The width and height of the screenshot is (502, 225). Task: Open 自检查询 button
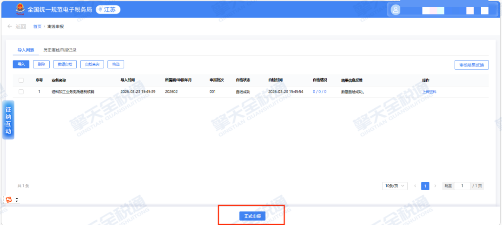point(92,64)
